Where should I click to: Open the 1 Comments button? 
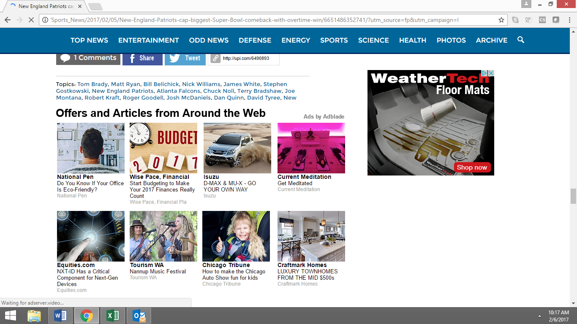[x=88, y=58]
